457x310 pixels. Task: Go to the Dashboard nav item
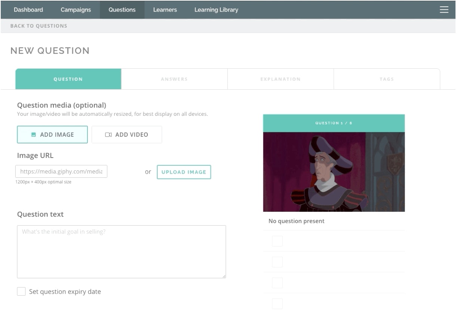point(28,10)
